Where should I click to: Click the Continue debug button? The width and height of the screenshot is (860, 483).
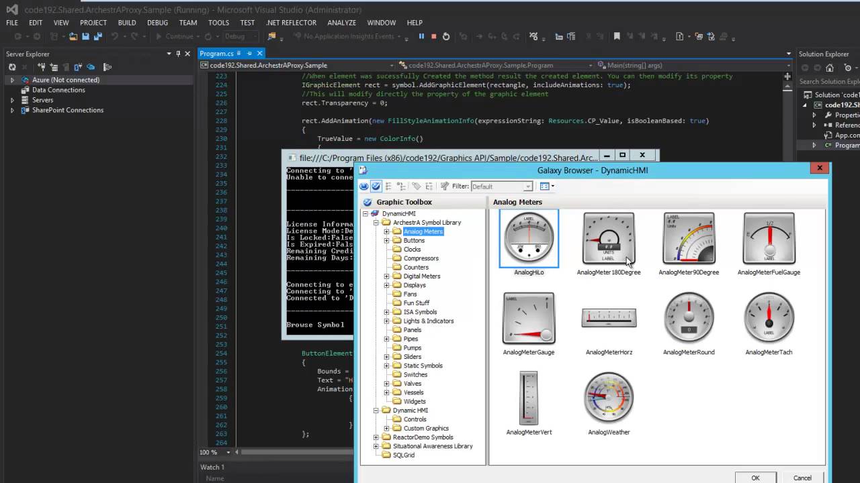click(x=175, y=36)
